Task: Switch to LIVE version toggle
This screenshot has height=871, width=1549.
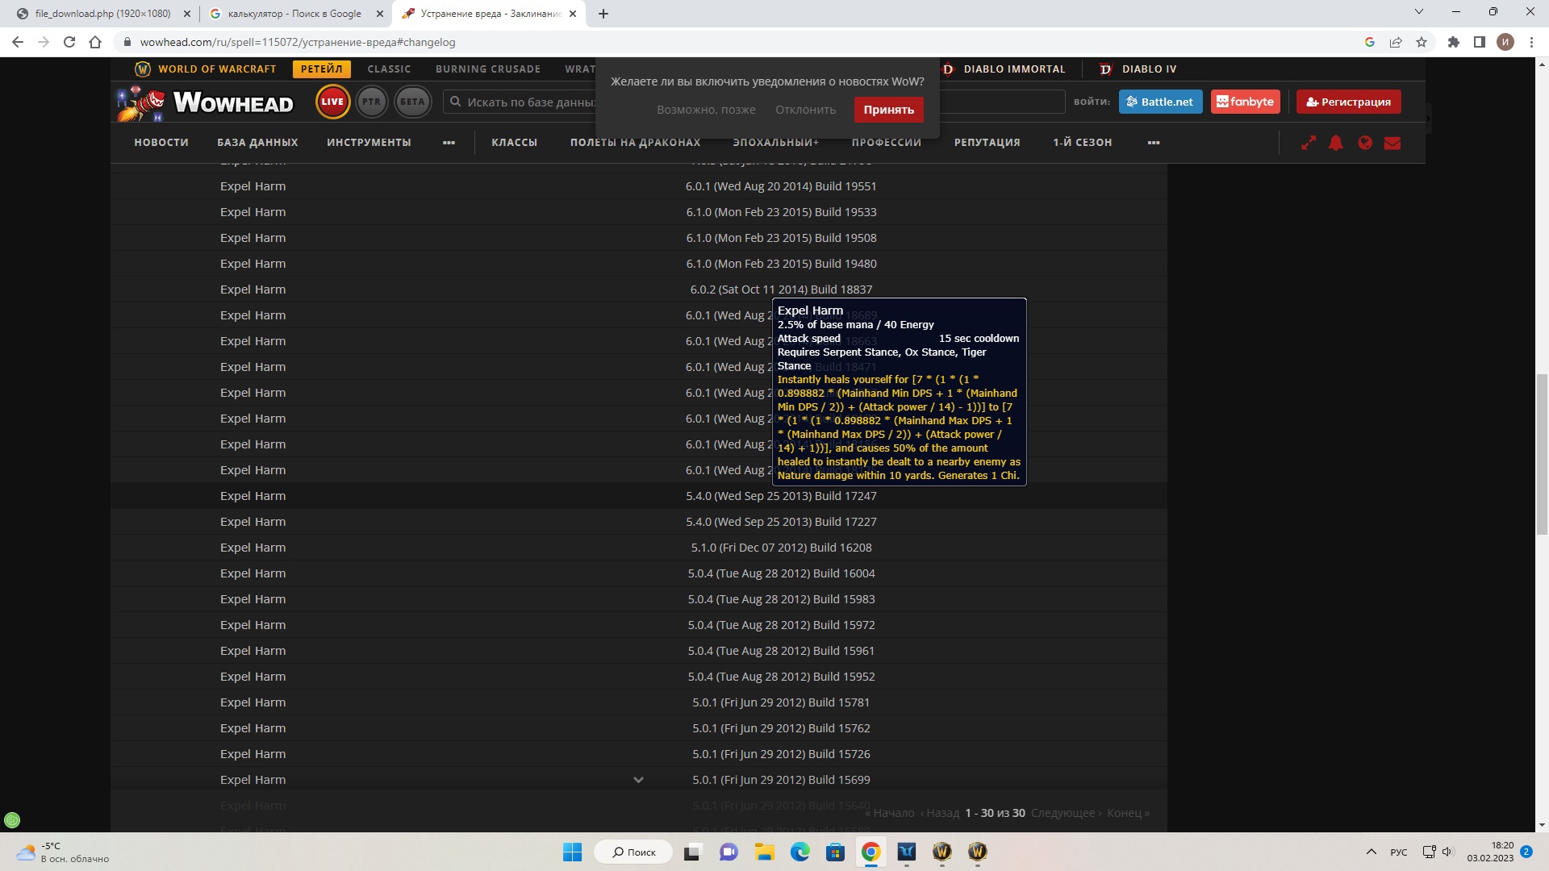Action: pos(332,102)
